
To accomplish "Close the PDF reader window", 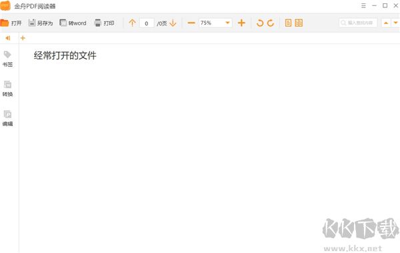I will [x=395, y=5].
